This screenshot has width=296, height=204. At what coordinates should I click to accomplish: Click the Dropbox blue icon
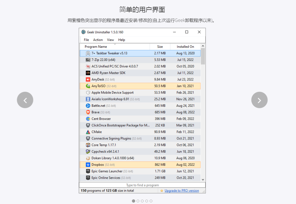(x=88, y=165)
